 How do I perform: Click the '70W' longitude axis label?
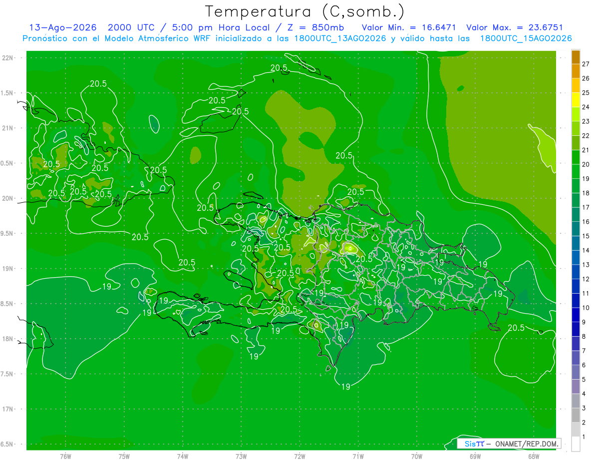[417, 456]
